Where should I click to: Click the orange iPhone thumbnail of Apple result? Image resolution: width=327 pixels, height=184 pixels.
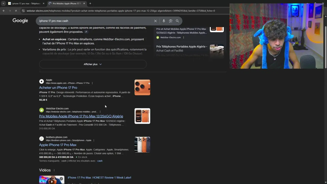[x=142, y=87]
